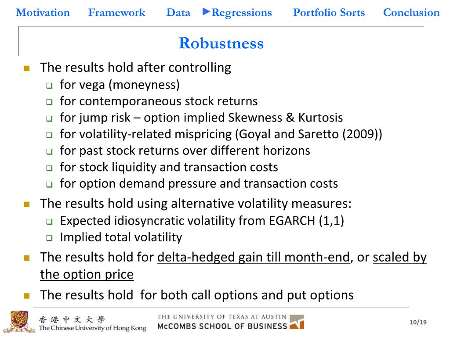Go to the Framework section
This screenshot has width=450, height=337.
[116, 13]
